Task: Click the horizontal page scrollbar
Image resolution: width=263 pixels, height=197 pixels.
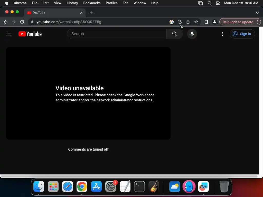Action: [129, 176]
